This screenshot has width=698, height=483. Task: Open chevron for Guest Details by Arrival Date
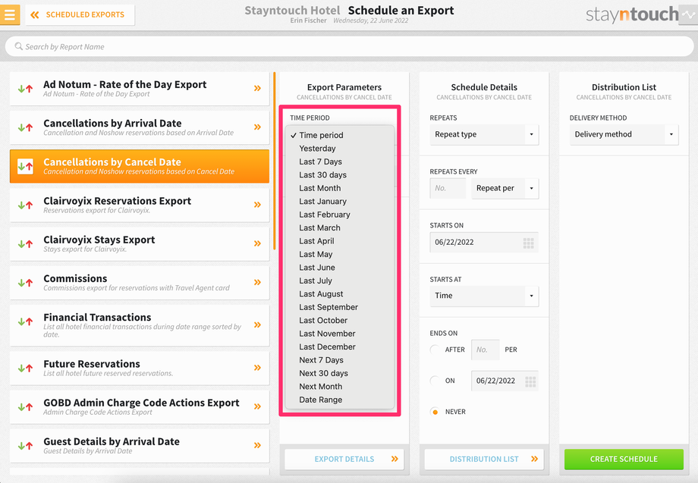coord(257,445)
